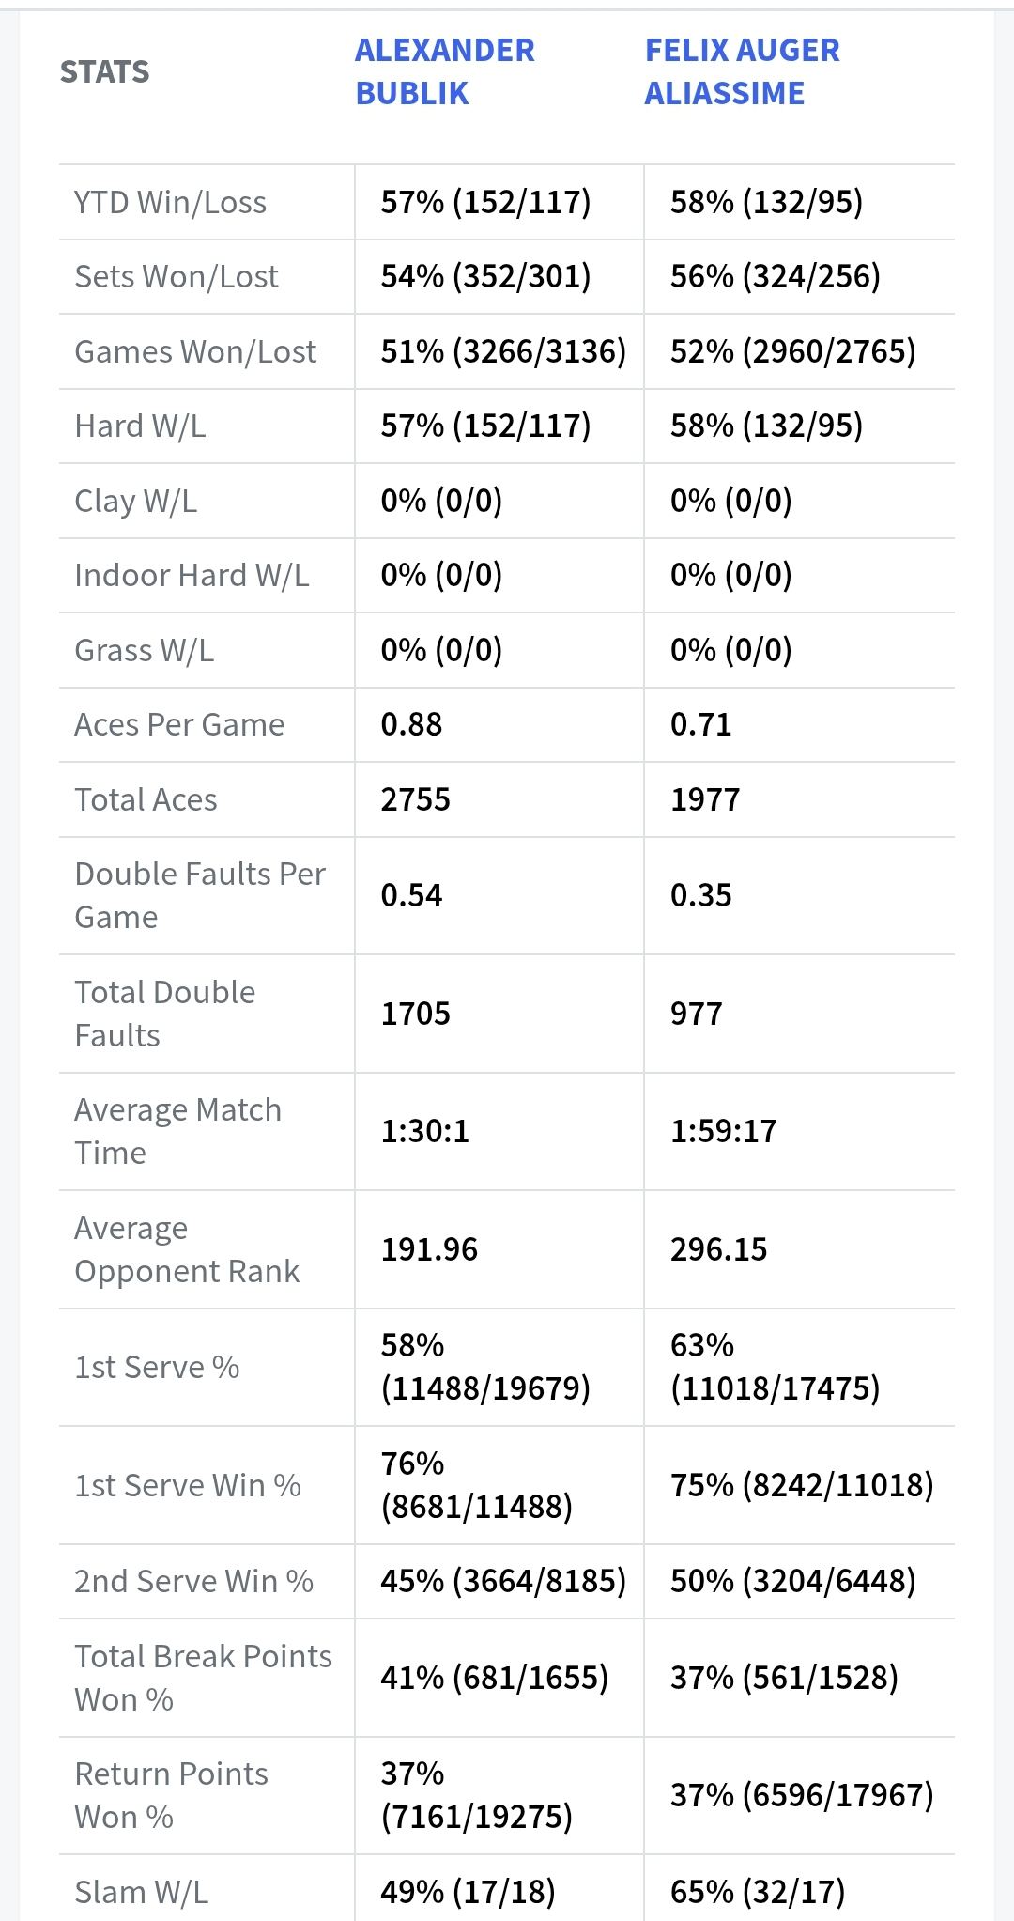
Task: Select Auger Aliassime's Slam W/L value
Action: [757, 1891]
